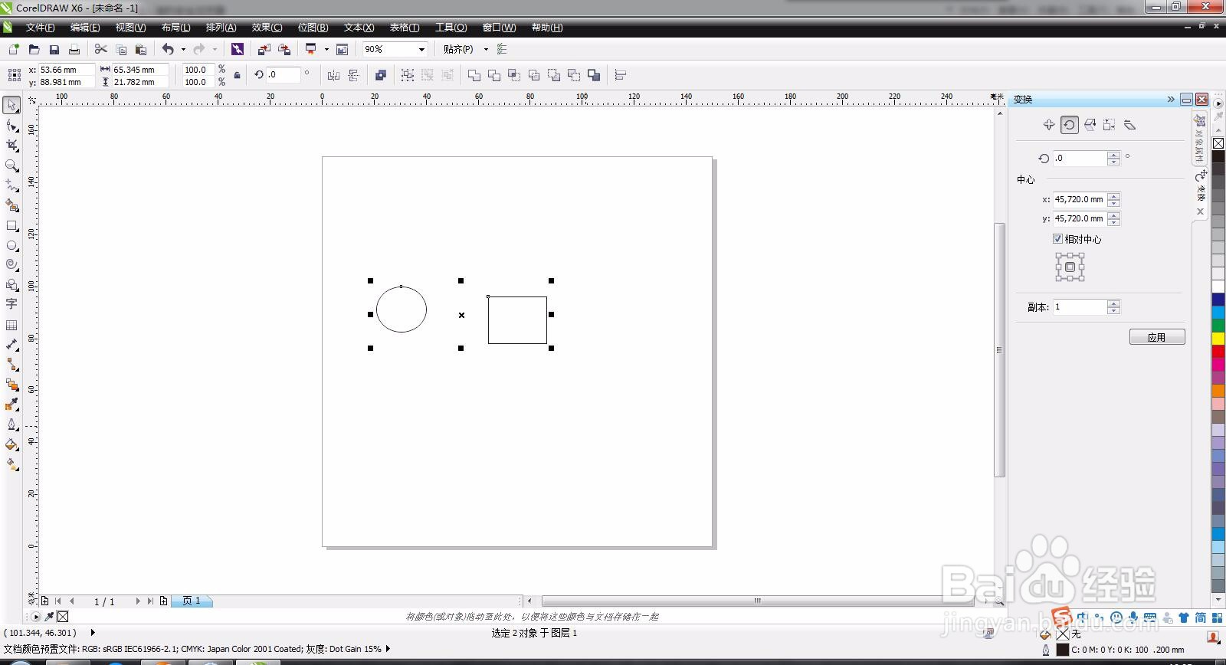
Task: Pick the yellow color swatch
Action: pos(1218,338)
